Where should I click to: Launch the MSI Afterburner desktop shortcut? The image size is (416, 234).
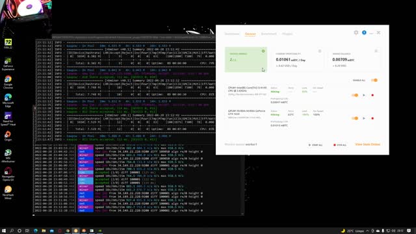click(x=8, y=156)
